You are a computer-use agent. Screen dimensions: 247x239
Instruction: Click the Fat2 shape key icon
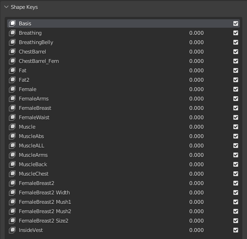[x=12, y=80]
